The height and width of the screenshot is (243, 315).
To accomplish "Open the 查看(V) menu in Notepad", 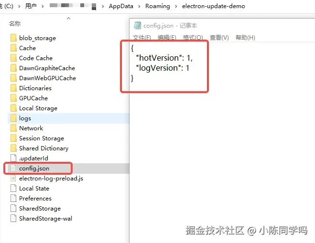I will pos(219,38).
